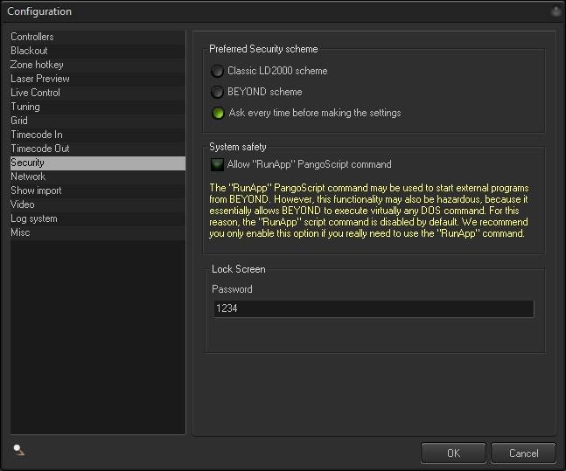Select Zone hotkey in the sidebar

click(37, 65)
